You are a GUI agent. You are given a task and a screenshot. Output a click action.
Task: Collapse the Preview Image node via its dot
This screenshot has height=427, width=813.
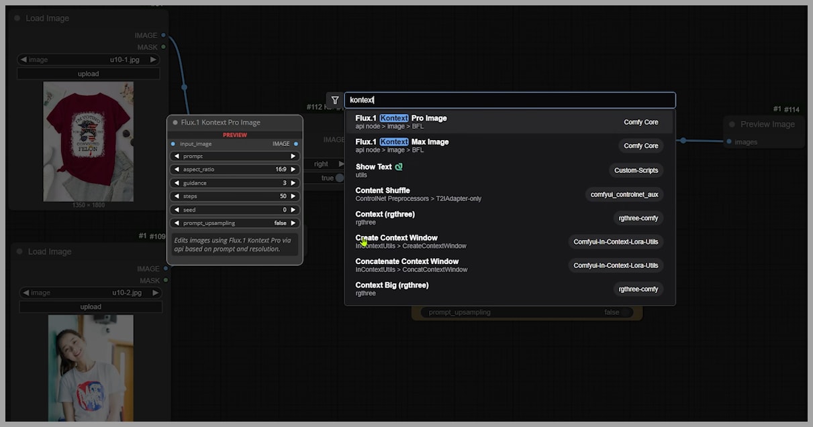coord(732,124)
